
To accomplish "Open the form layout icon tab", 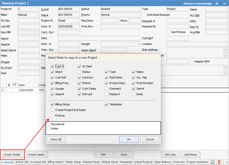I will click(x=213, y=162).
